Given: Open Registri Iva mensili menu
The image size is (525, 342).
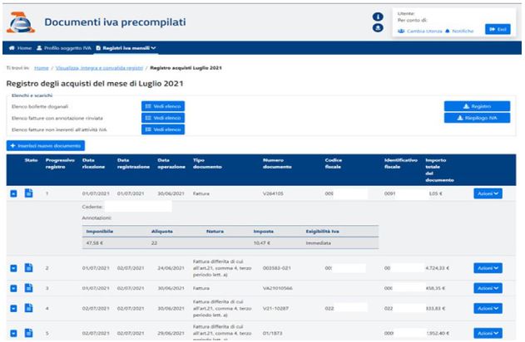Looking at the screenshot, I should [126, 48].
